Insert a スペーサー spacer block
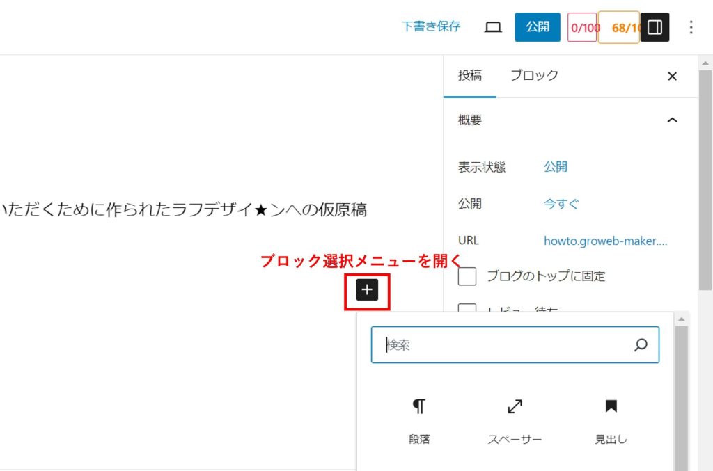713x471 pixels. click(515, 421)
